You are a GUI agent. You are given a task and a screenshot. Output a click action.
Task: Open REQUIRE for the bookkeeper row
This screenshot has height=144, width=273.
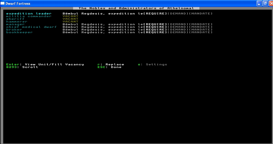[155, 32]
